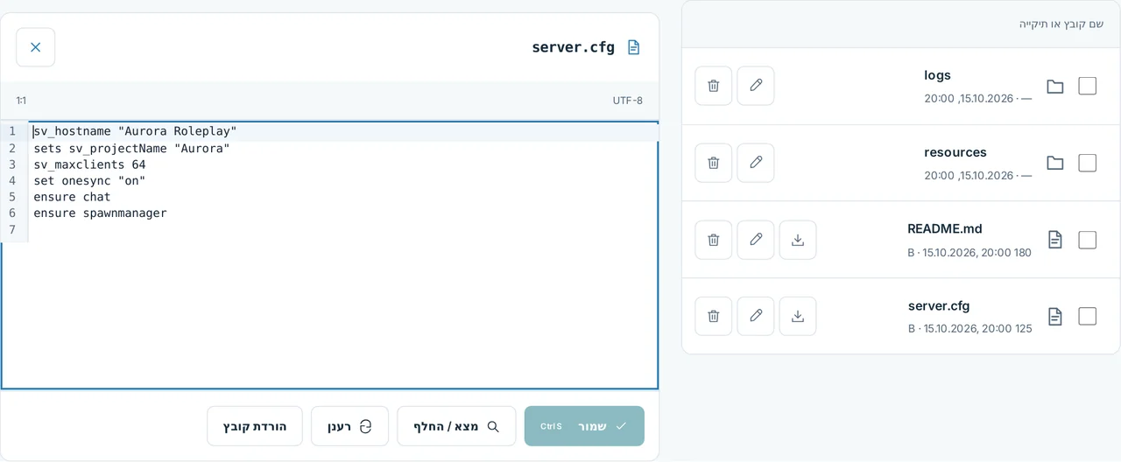Tick the resources folder checkbox
This screenshot has width=1121, height=462.
click(x=1088, y=163)
